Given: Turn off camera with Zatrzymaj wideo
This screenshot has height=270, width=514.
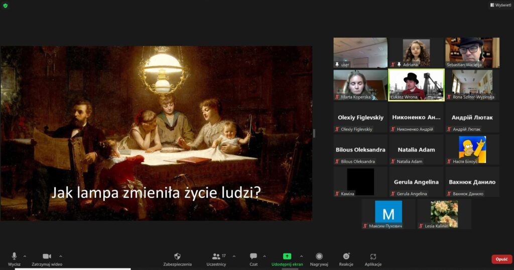Looking at the screenshot, I should pyautogui.click(x=47, y=259).
